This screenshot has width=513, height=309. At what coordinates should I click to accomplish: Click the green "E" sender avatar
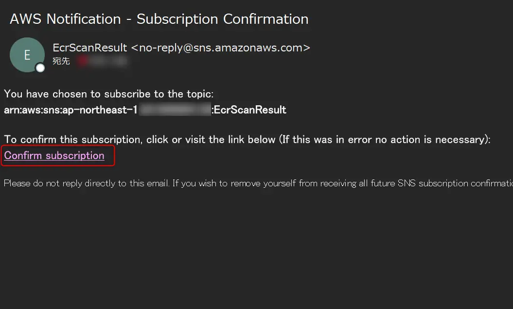27,55
